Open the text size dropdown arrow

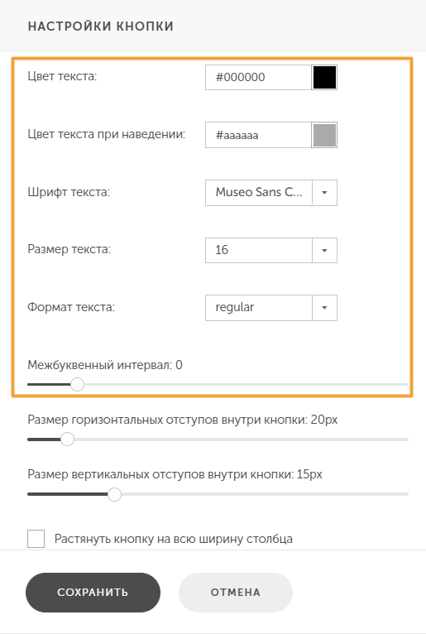pyautogui.click(x=324, y=251)
